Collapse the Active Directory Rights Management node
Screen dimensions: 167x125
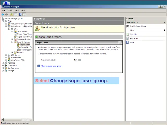tap(6, 26)
